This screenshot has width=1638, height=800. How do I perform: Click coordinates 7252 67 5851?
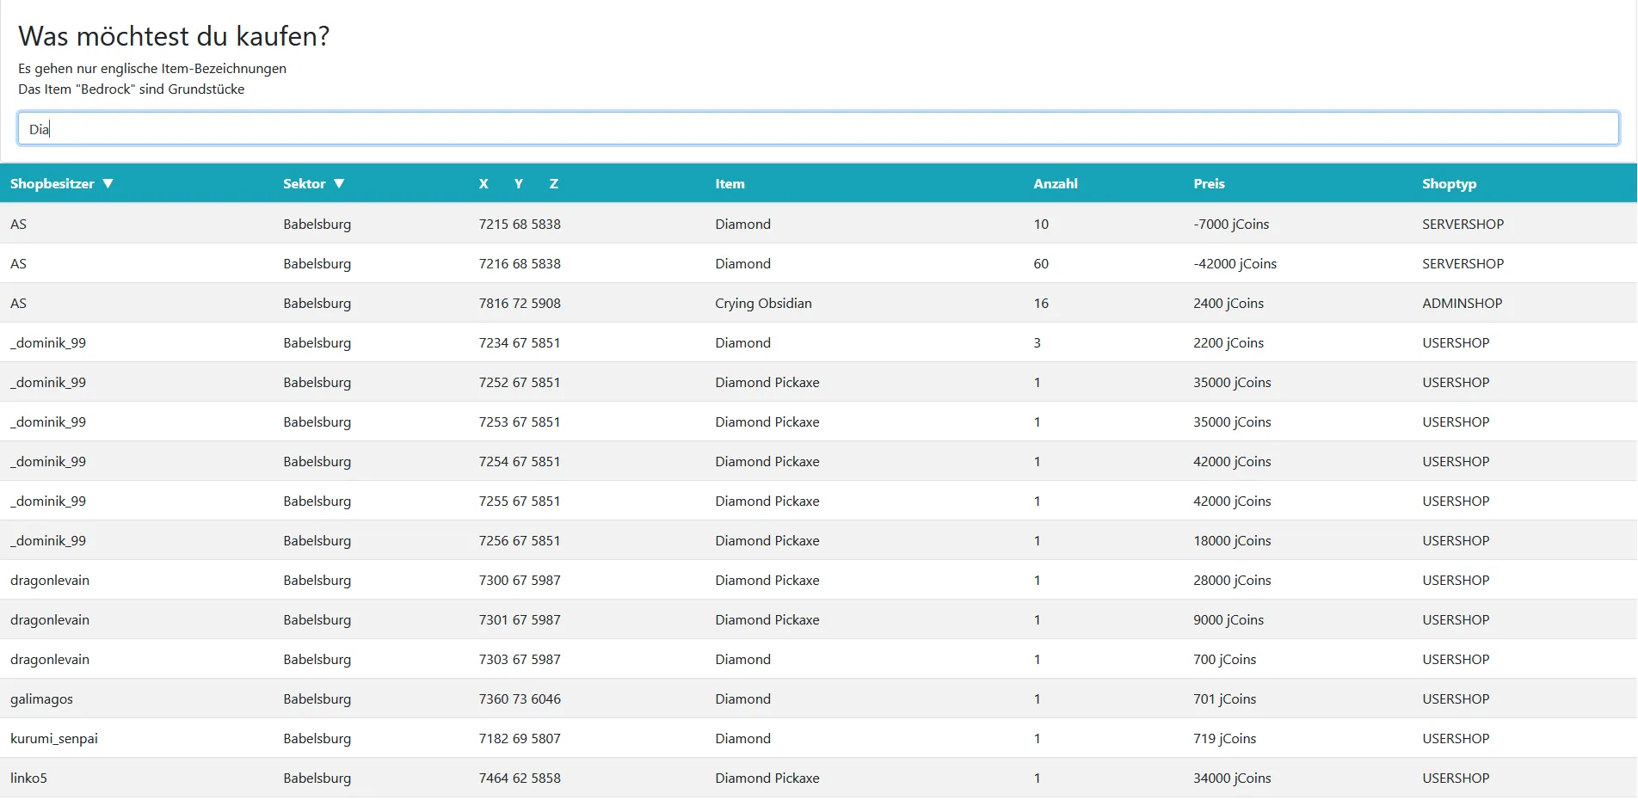pos(520,382)
